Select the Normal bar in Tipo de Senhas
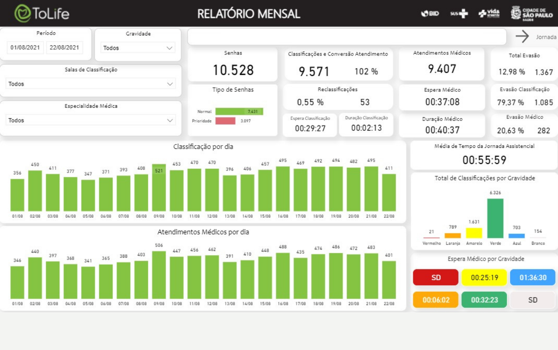This screenshot has height=350, width=558. (x=239, y=111)
